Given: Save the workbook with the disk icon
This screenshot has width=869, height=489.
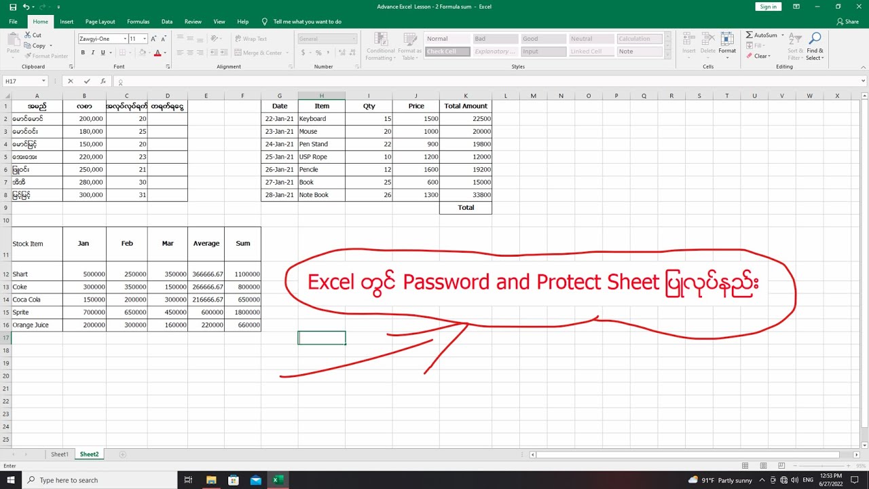Looking at the screenshot, I should click(x=13, y=7).
